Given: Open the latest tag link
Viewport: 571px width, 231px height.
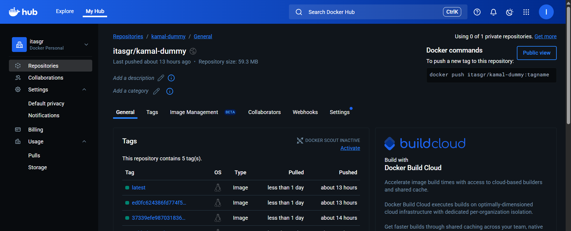Looking at the screenshot, I should [x=139, y=188].
